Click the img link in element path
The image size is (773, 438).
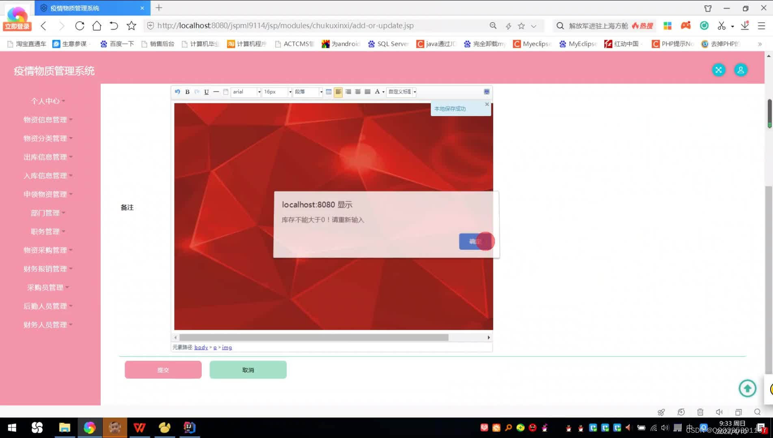[227, 348]
